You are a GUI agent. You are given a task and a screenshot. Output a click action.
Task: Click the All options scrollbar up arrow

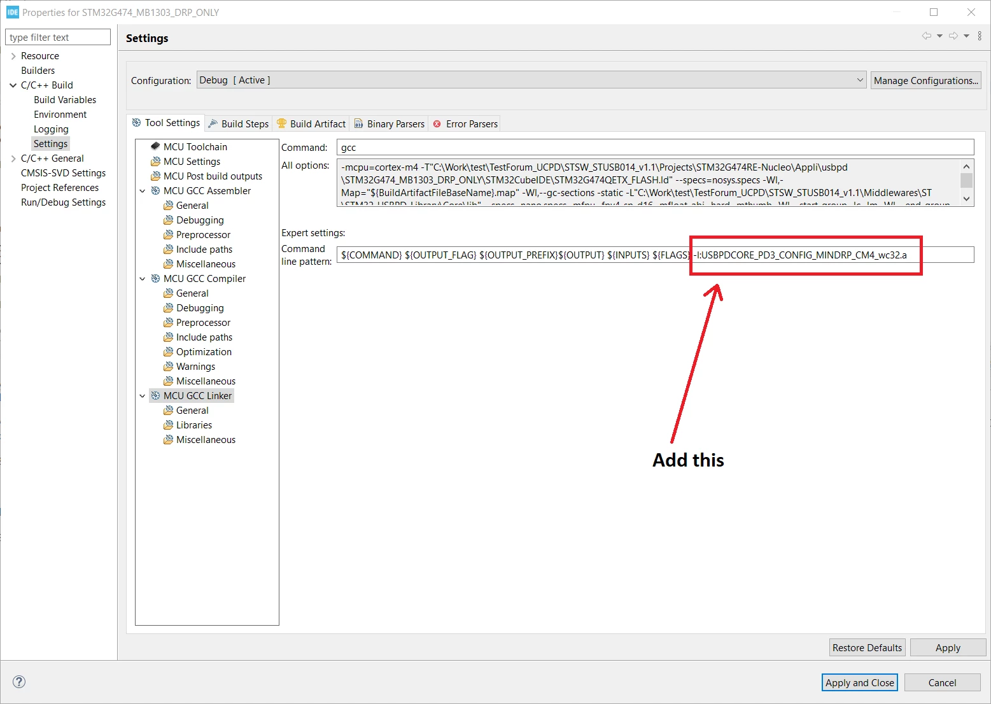click(966, 166)
